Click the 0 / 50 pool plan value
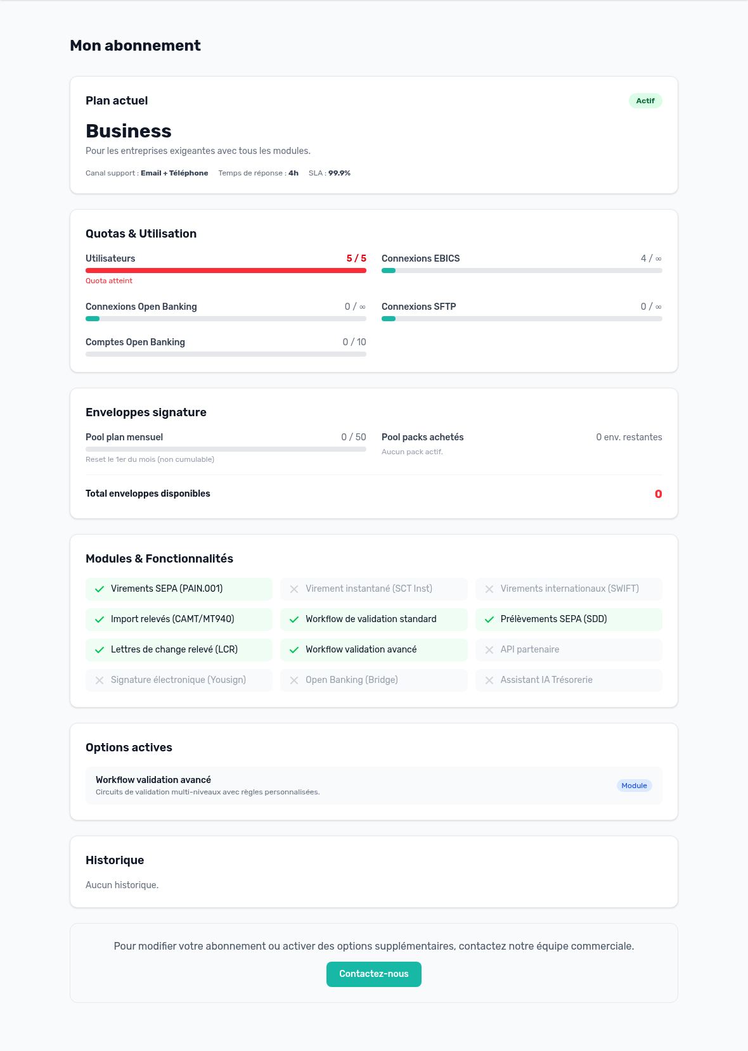This screenshot has width=748, height=1051. (354, 437)
